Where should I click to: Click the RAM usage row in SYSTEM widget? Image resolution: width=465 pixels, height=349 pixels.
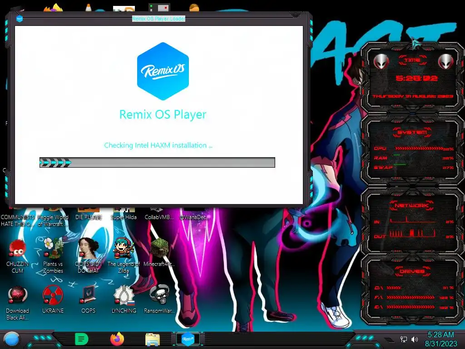click(413, 158)
